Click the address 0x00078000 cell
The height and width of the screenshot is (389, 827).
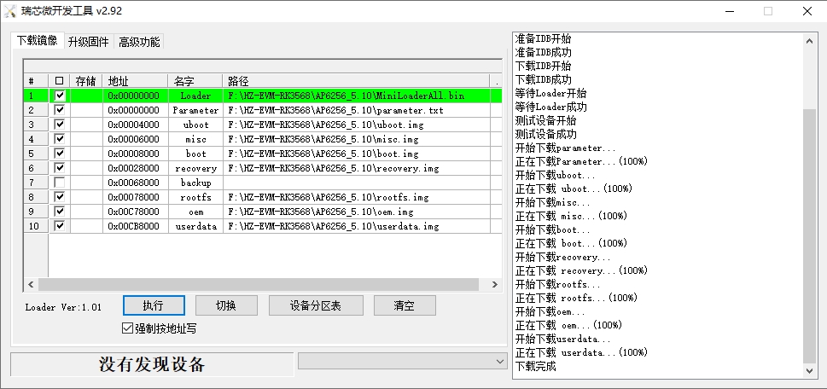coord(135,197)
